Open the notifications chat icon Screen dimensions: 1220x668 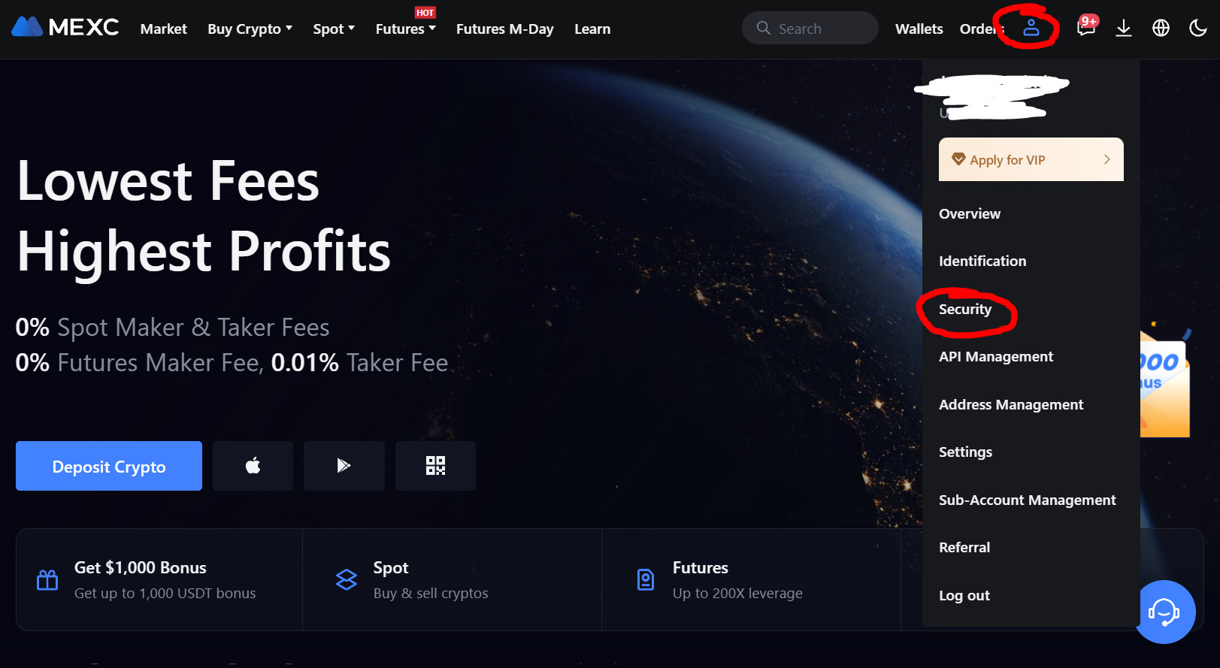pos(1086,28)
